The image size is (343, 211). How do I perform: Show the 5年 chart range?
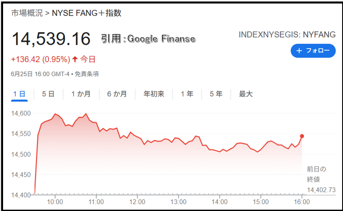[216, 94]
